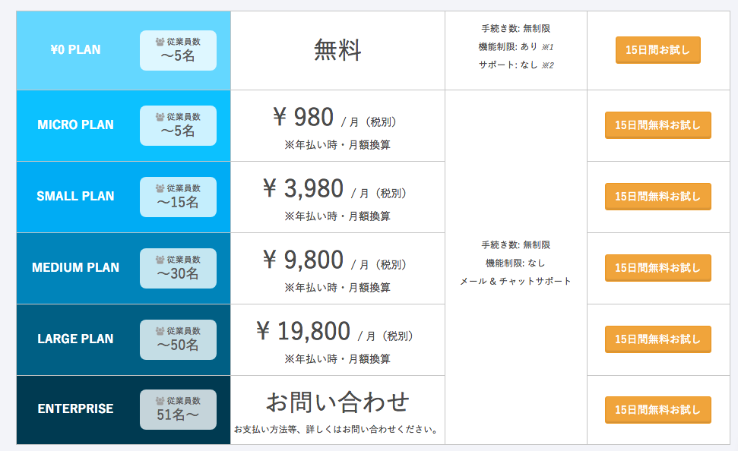Select the group icon in SMALL PLAN badge
The width and height of the screenshot is (738, 451).
(x=160, y=188)
